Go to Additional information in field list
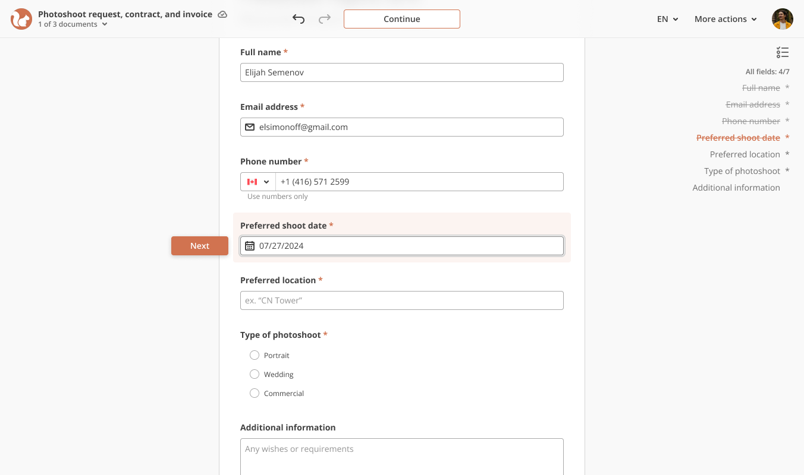 [736, 188]
